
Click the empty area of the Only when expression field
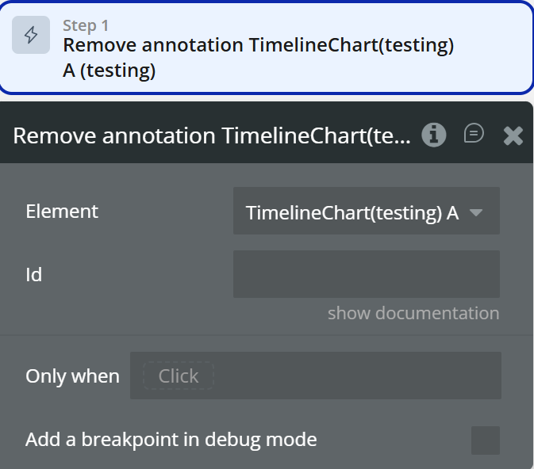click(x=357, y=376)
